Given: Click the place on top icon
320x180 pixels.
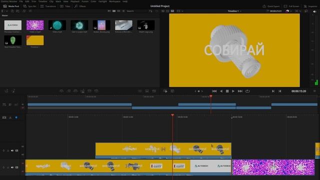Looking at the screenshot, I should pyautogui.click(x=89, y=91).
